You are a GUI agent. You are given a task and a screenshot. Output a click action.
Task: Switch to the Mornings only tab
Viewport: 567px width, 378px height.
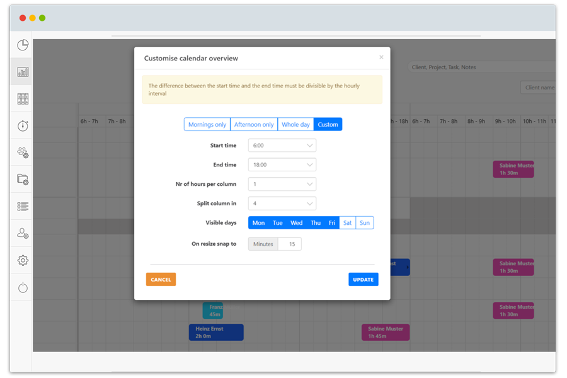click(x=207, y=124)
